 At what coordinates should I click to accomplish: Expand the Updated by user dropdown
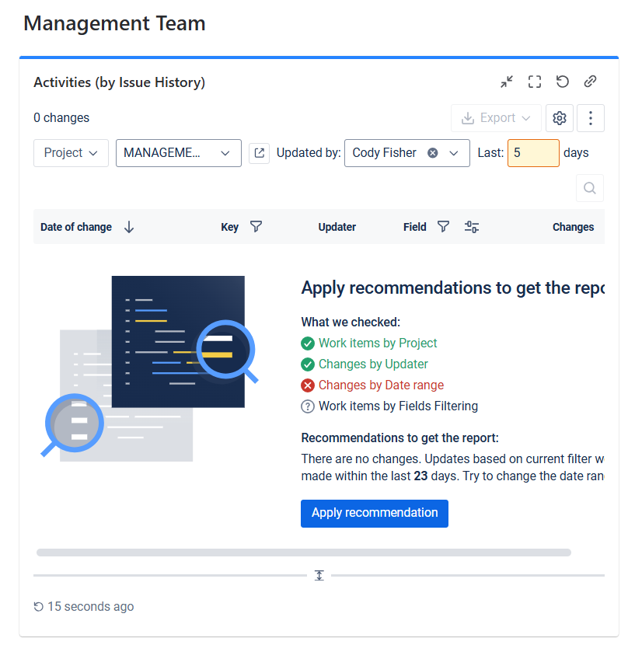pyautogui.click(x=454, y=153)
